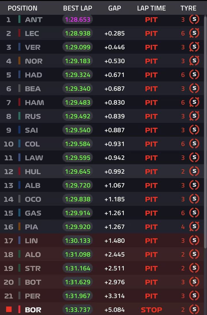
Task: Click soft tyre icon in BOR row
Action: pyautogui.click(x=194, y=310)
